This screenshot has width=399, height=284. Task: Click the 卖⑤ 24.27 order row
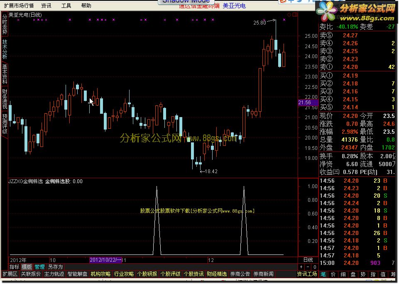pos(357,35)
